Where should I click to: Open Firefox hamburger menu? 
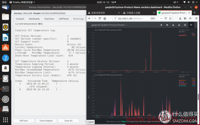(x=196, y=18)
